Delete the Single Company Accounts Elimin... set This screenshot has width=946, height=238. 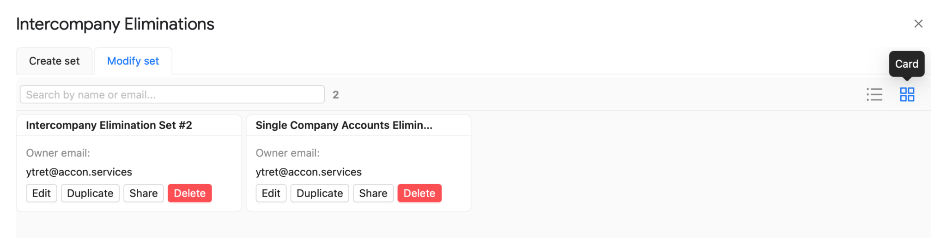point(419,193)
